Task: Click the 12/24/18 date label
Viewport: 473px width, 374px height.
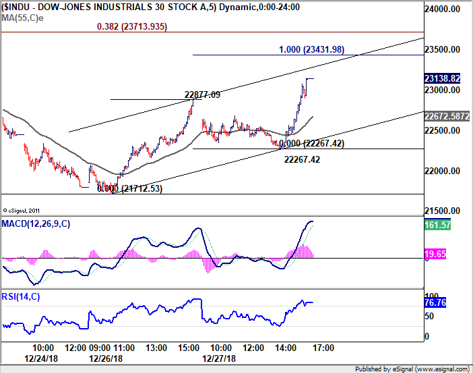Action: tap(41, 358)
